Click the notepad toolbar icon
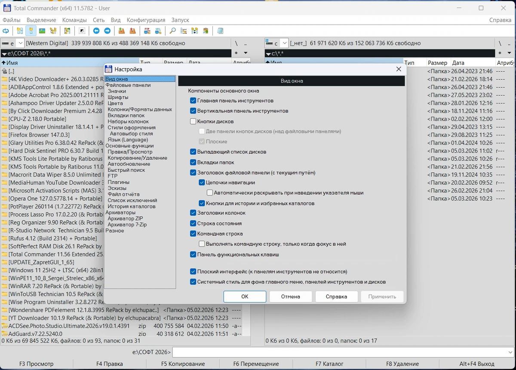 click(220, 31)
